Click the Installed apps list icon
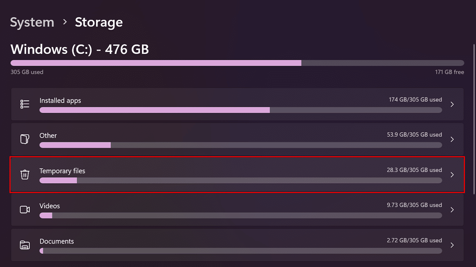476x267 pixels. (25, 104)
